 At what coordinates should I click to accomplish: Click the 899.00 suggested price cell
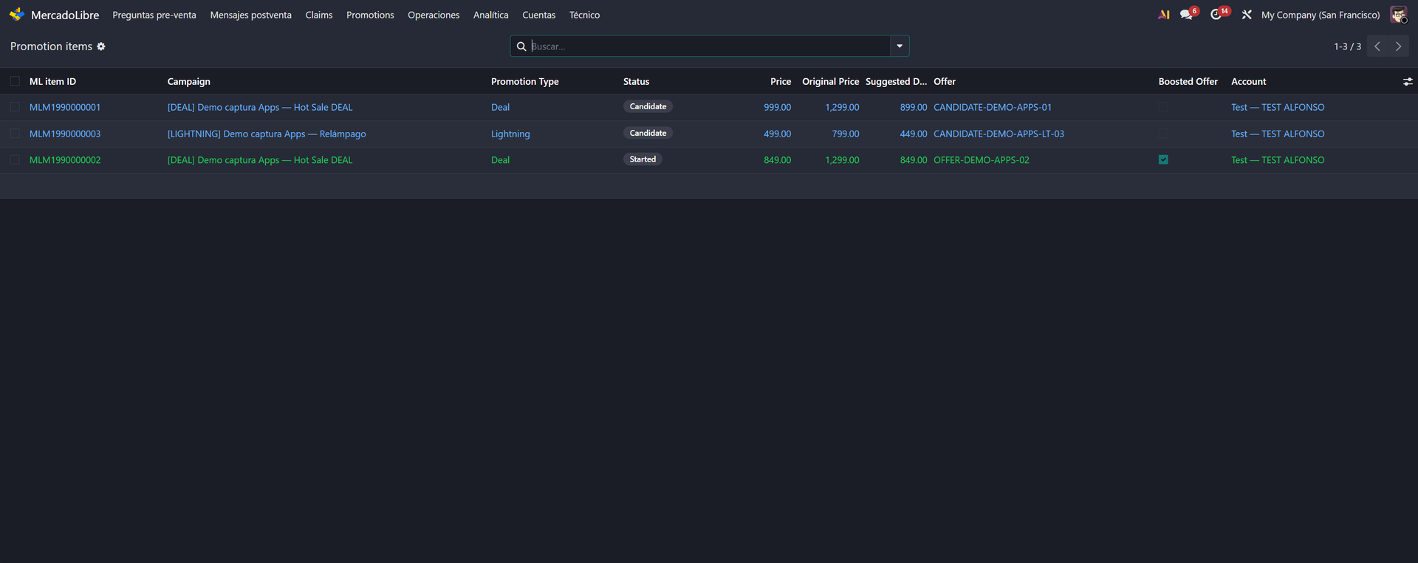click(x=914, y=108)
